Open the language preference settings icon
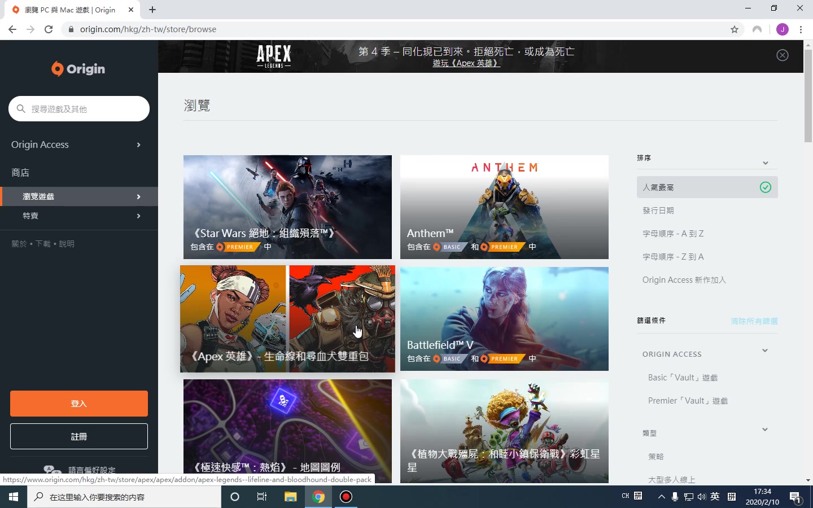This screenshot has height=508, width=813. (x=53, y=470)
